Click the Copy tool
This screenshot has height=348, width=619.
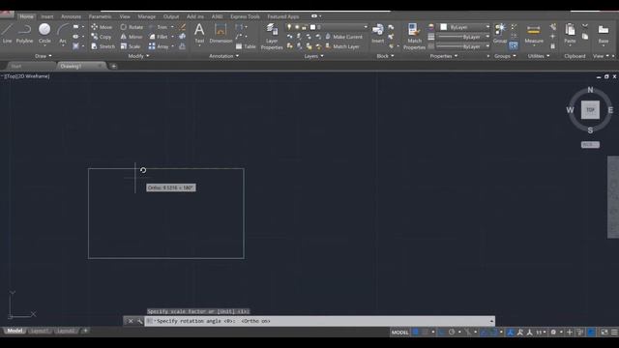[x=101, y=37]
